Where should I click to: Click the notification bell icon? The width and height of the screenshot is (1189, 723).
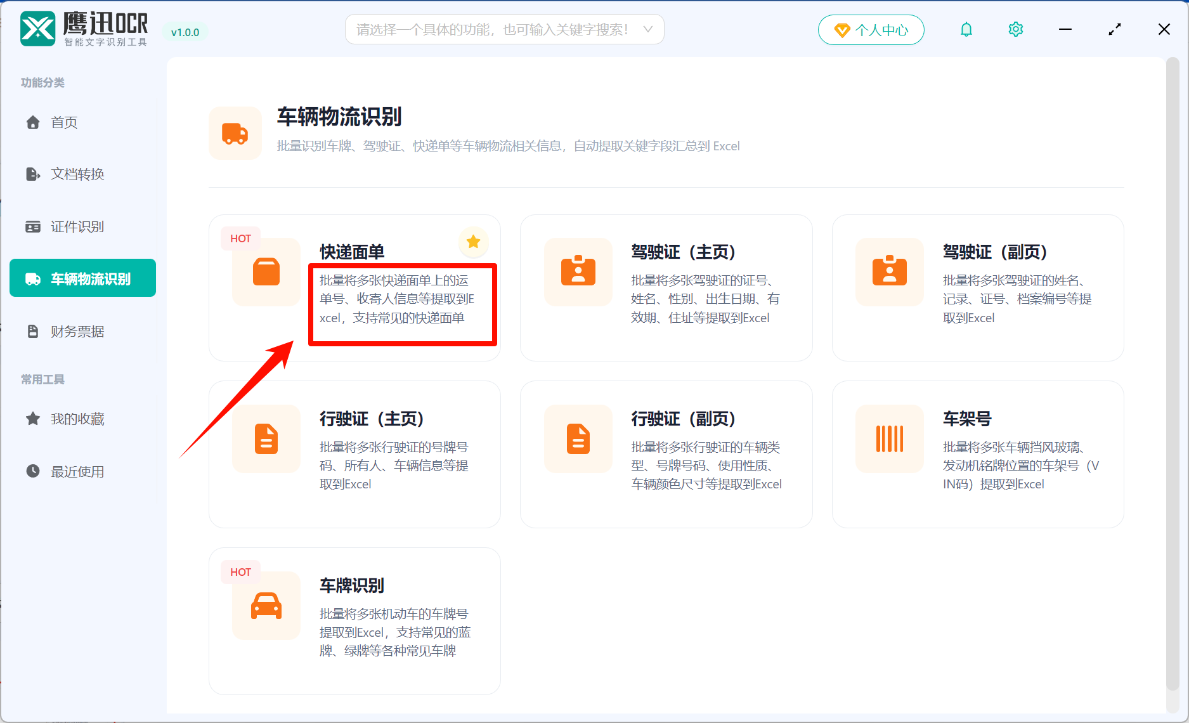click(966, 29)
